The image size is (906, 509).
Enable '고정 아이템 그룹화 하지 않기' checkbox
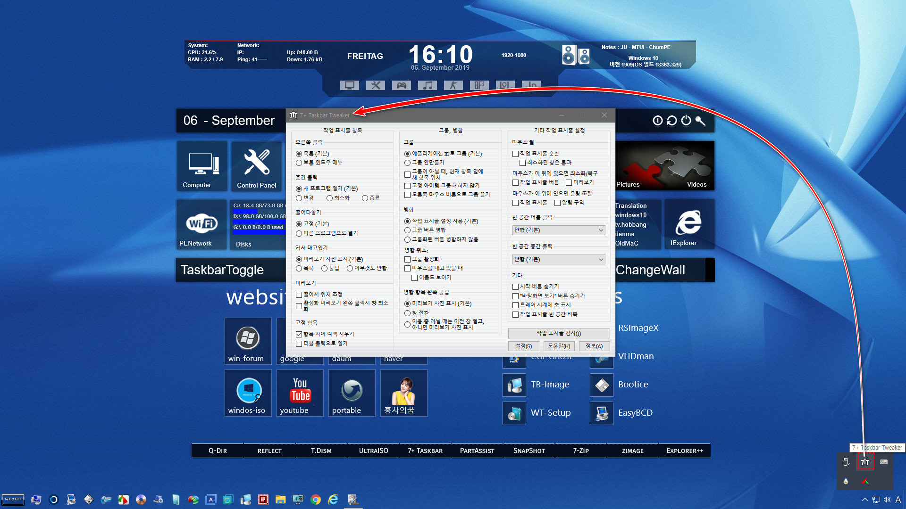407,186
